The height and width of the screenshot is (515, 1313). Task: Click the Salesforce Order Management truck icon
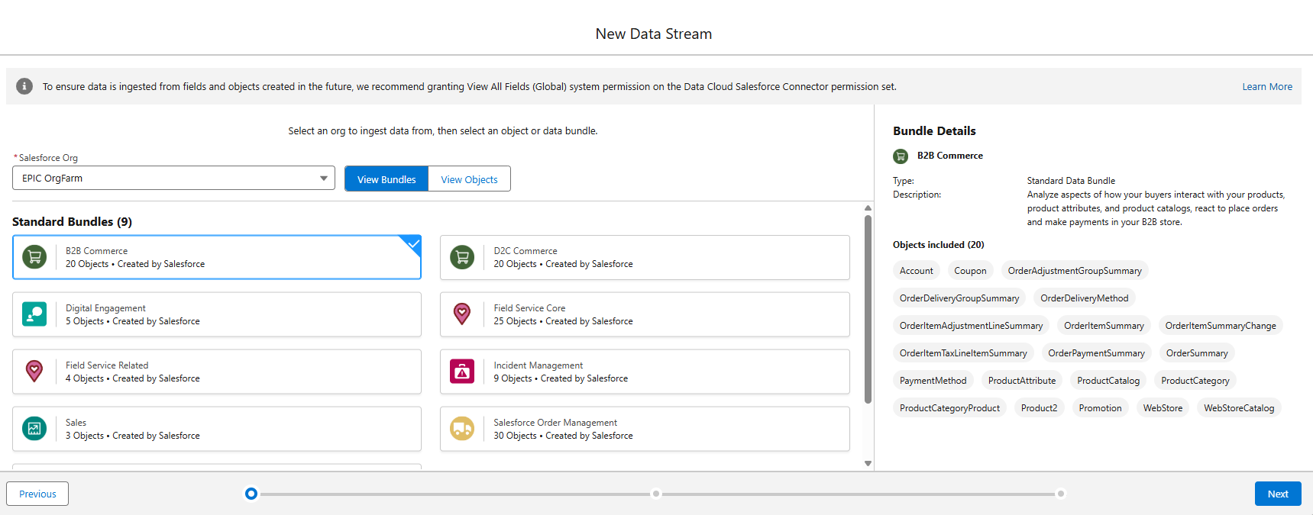462,429
